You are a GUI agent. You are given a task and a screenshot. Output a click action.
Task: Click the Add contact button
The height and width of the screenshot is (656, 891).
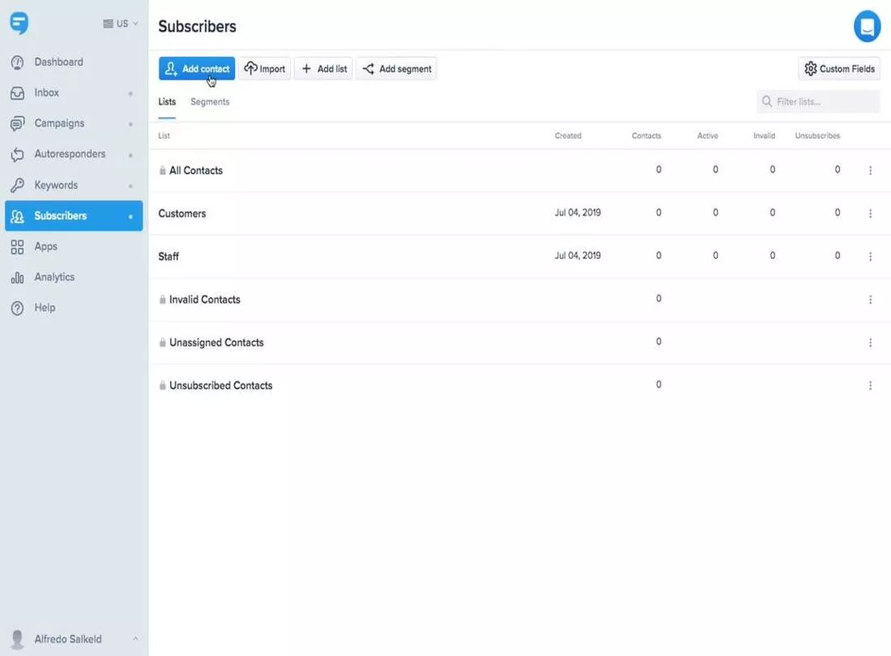197,69
